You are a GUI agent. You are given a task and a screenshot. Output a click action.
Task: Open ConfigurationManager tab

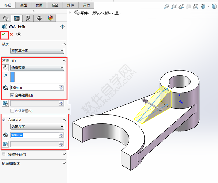28,18
